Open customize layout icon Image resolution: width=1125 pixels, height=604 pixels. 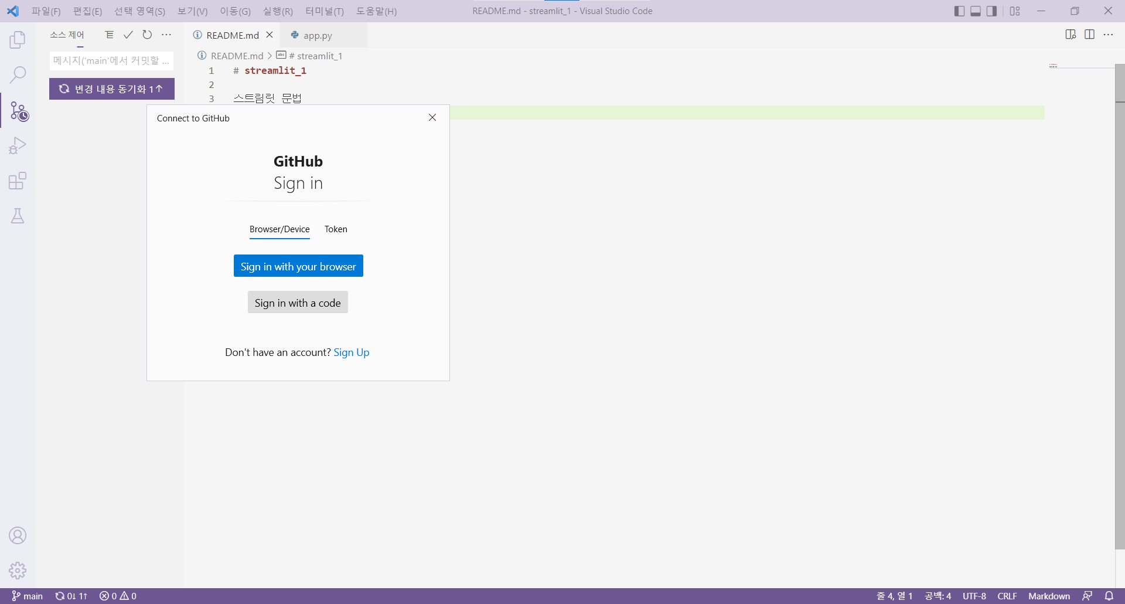[1015, 11]
